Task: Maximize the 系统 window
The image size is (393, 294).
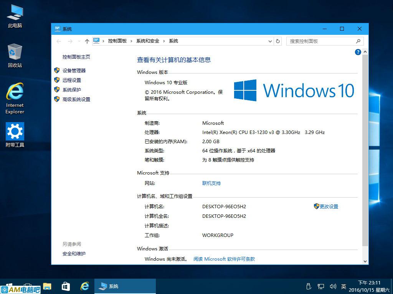Action: [342, 29]
